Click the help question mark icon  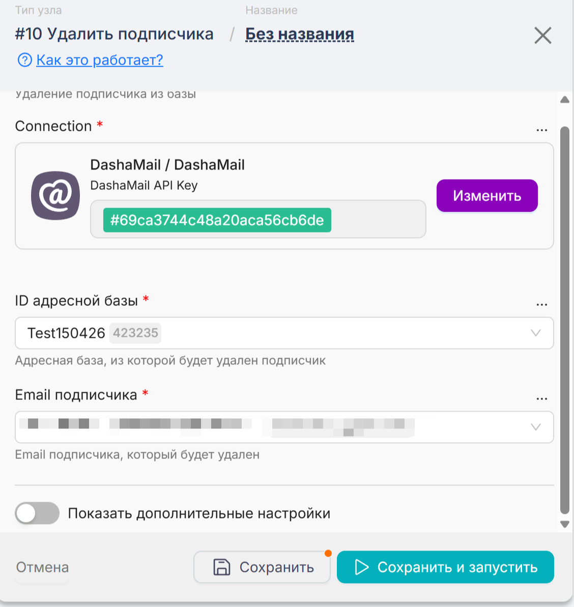click(x=24, y=60)
